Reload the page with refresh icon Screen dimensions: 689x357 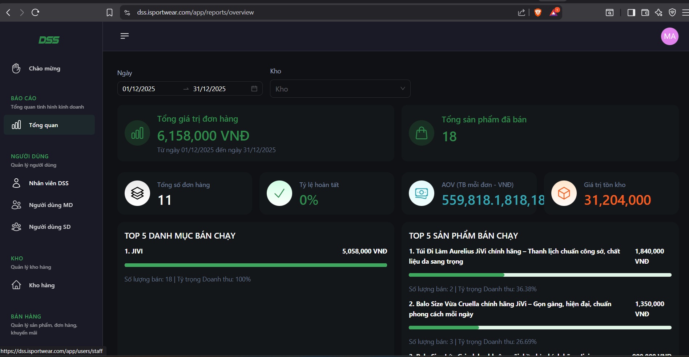tap(35, 13)
